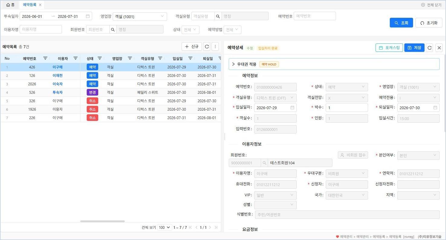Click the filter icon on 객실유형 column

tap(160, 58)
